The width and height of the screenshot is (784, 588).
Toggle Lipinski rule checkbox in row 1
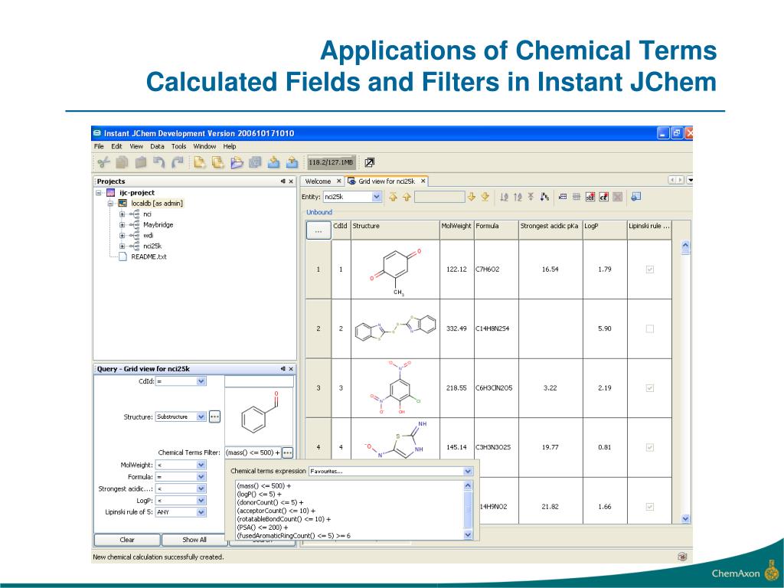point(650,269)
